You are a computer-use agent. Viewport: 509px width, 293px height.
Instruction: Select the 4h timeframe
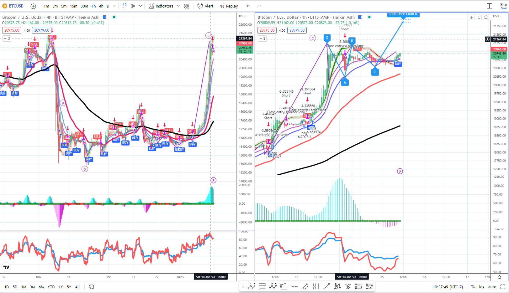point(101,6)
